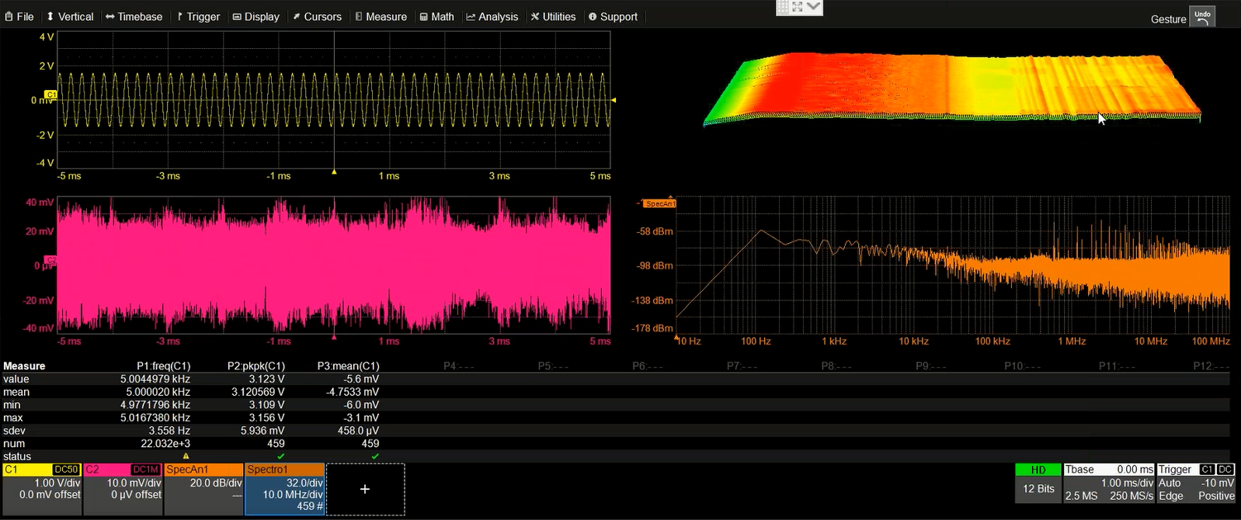Click the yellow trigger level marker at right edge
The width and height of the screenshot is (1241, 520).
(x=614, y=100)
